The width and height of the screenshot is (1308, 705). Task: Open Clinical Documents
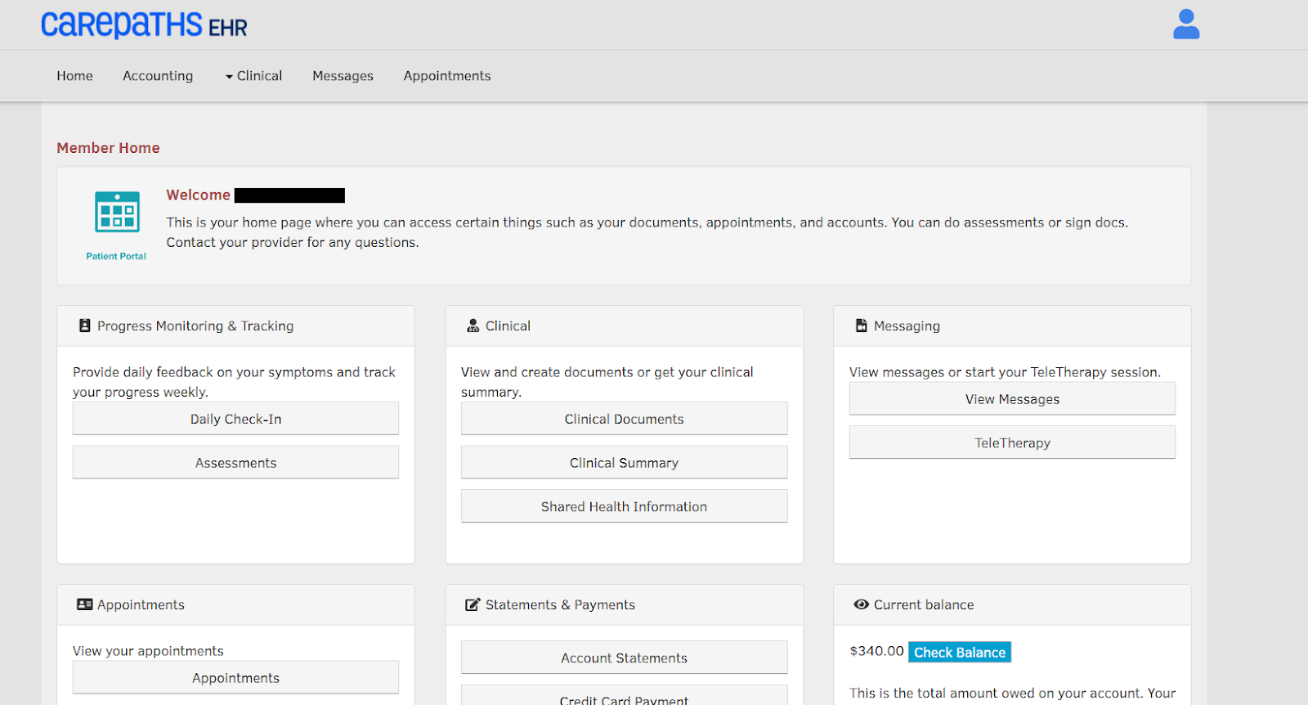point(624,419)
